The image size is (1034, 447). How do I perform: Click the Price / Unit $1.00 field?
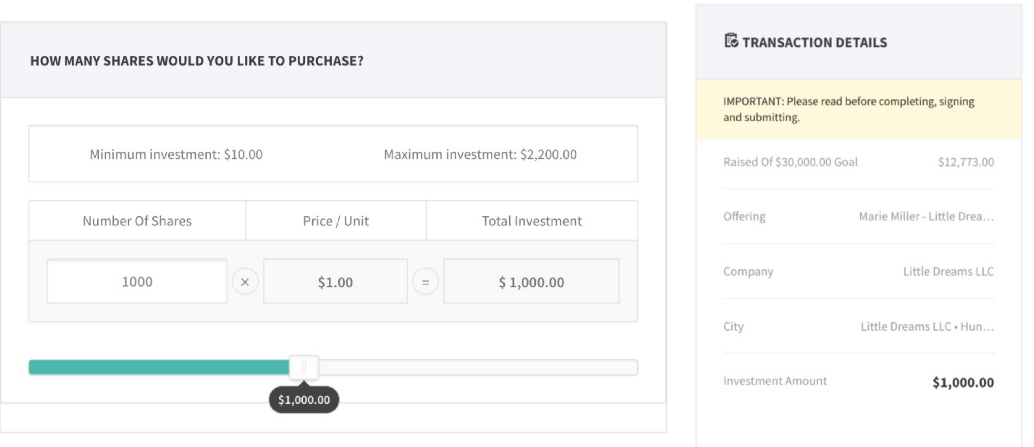pos(335,282)
